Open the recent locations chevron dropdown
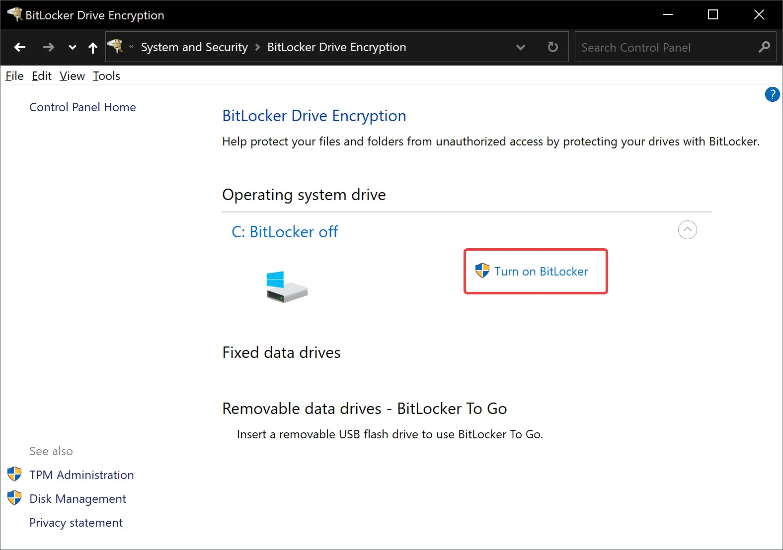 click(x=73, y=48)
